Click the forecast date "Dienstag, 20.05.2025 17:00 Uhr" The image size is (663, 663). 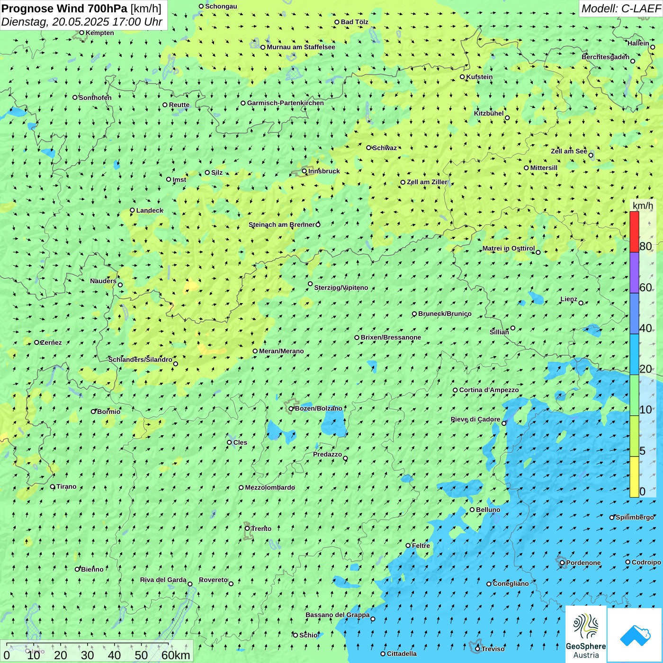click(81, 22)
